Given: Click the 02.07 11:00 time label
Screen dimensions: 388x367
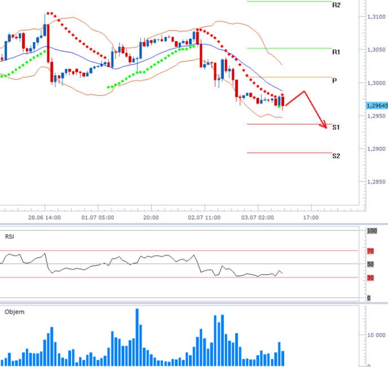Looking at the screenshot, I should tap(204, 218).
